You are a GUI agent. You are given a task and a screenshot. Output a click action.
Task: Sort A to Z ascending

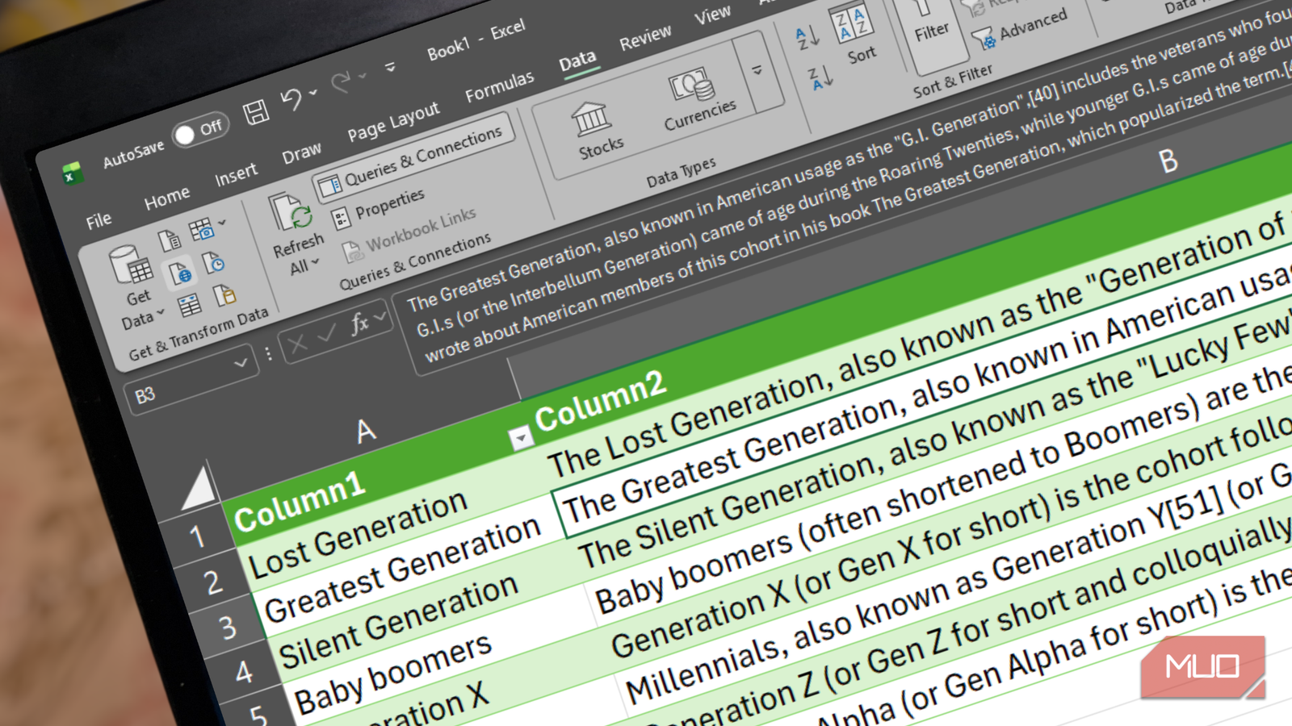click(x=807, y=37)
